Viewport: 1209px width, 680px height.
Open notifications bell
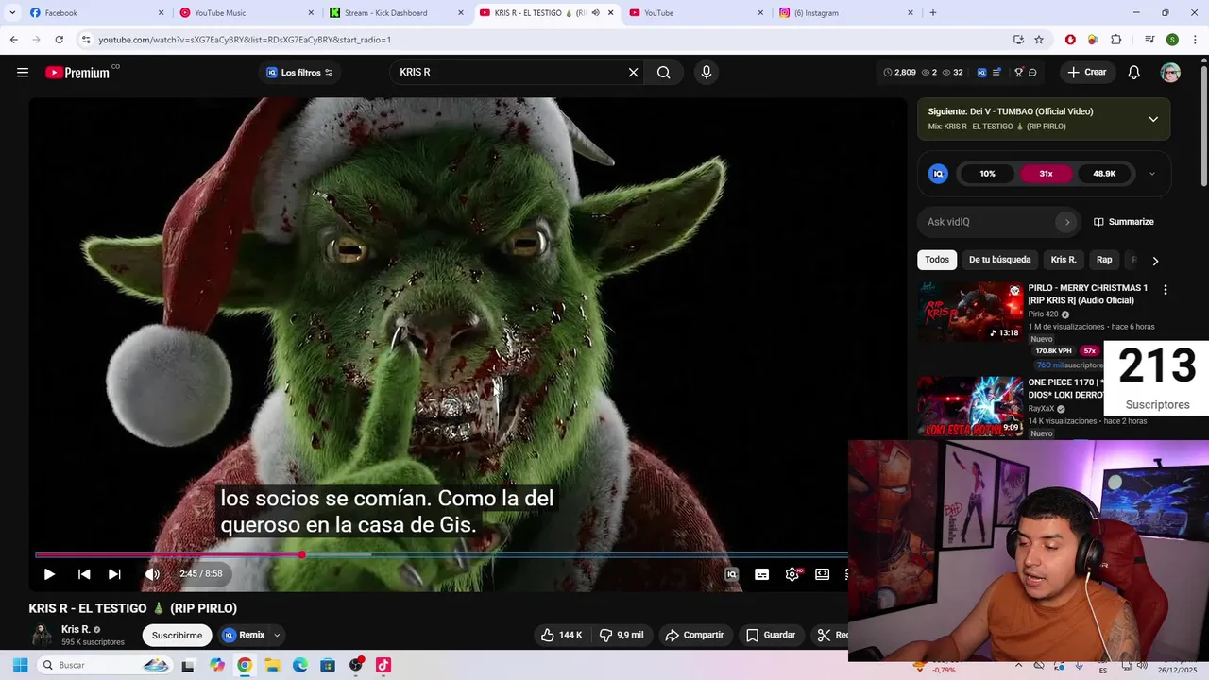(x=1134, y=73)
